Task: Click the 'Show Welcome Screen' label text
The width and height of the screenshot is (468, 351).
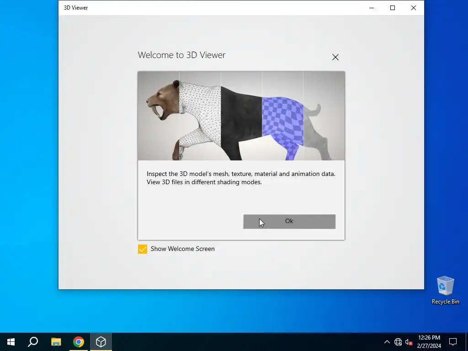Action: 183,249
